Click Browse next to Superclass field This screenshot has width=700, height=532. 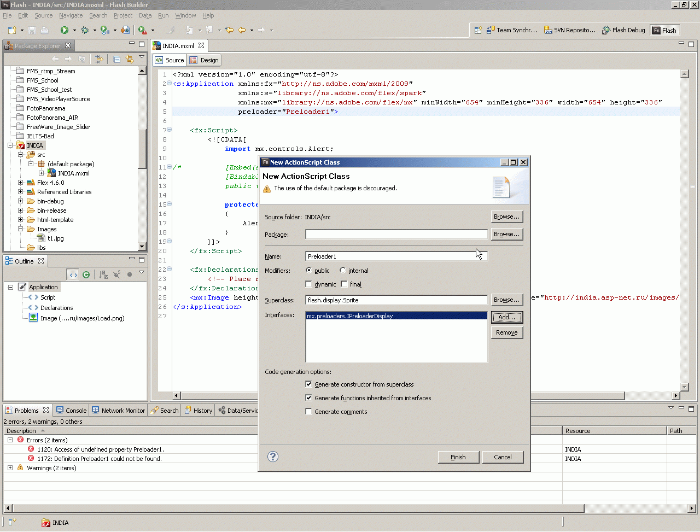(x=506, y=300)
